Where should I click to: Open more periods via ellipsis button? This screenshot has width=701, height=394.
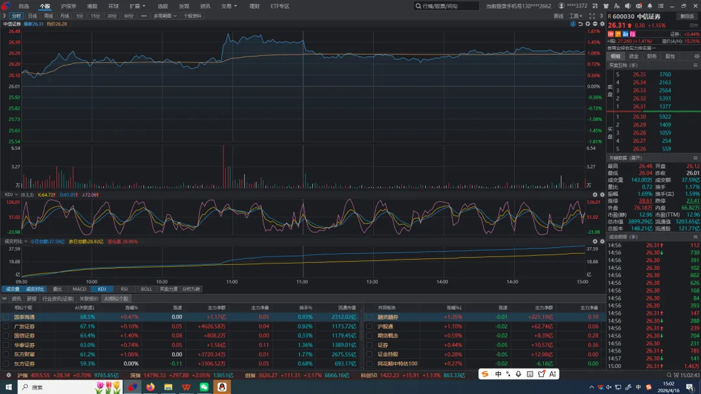[x=143, y=16]
